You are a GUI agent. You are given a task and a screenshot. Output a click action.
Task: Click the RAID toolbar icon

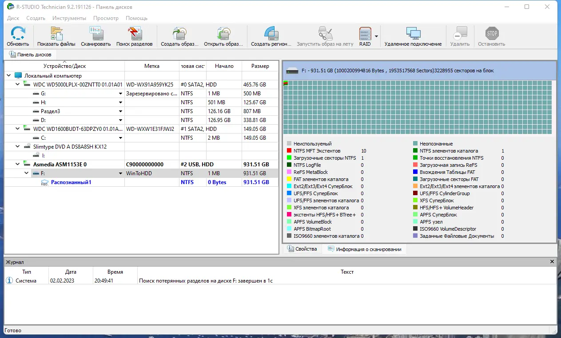pyautogui.click(x=365, y=33)
